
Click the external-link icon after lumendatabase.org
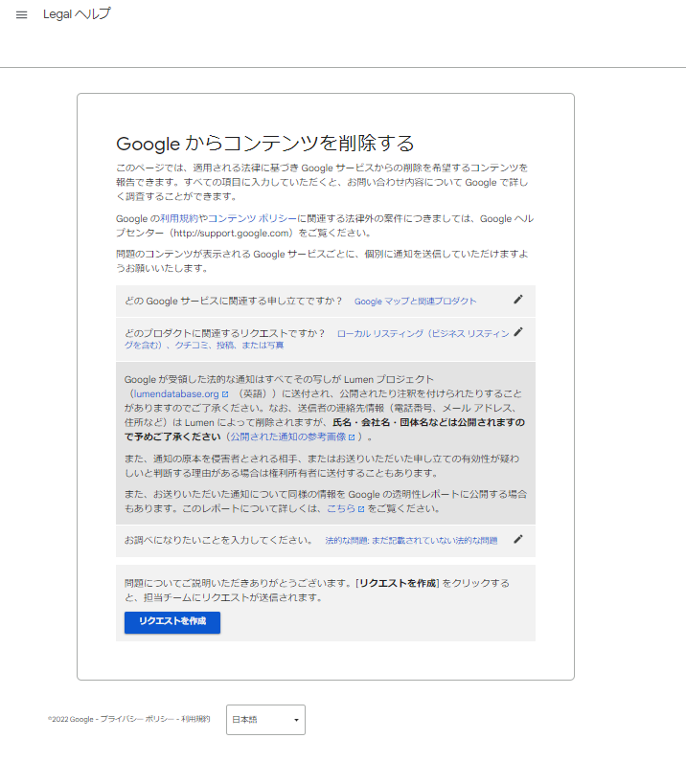[225, 394]
